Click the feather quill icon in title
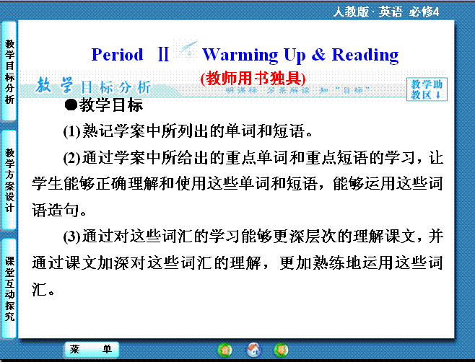475x362 pixels. point(187,52)
